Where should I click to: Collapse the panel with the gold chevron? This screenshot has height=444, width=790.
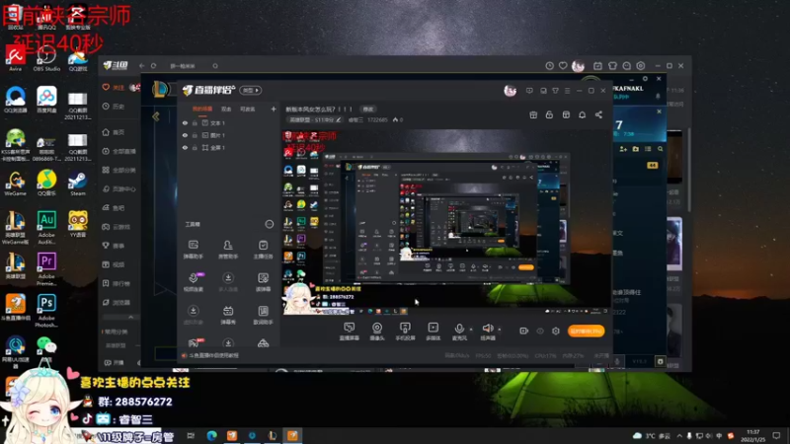click(x=156, y=116)
